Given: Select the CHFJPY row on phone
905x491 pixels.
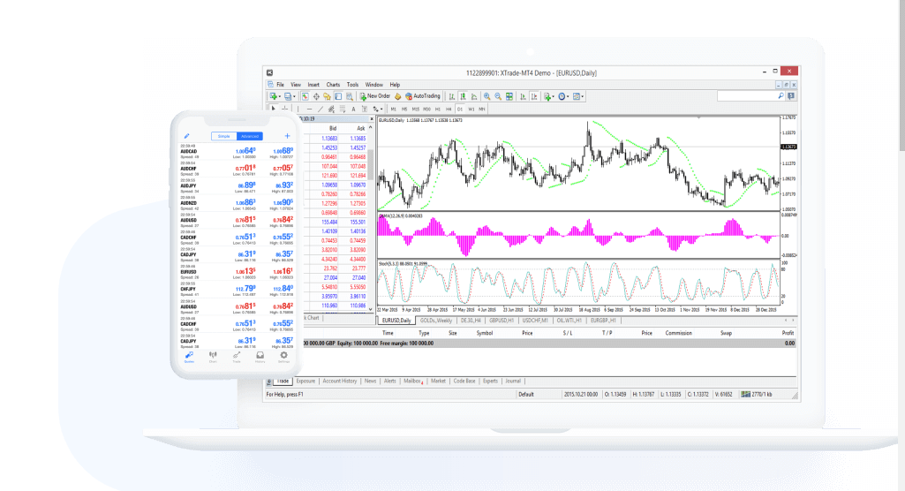Looking at the screenshot, I should [x=238, y=290].
